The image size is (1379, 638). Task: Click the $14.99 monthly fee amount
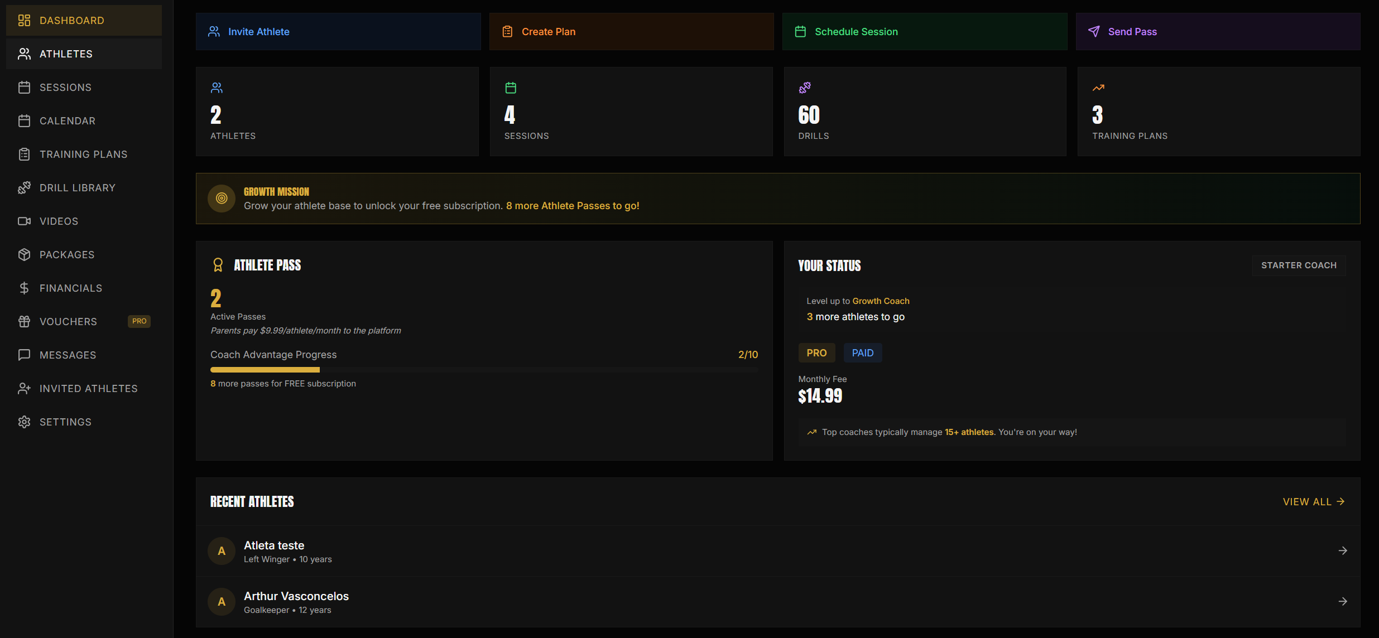820,396
